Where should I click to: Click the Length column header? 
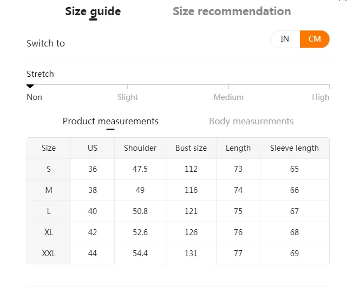238,148
